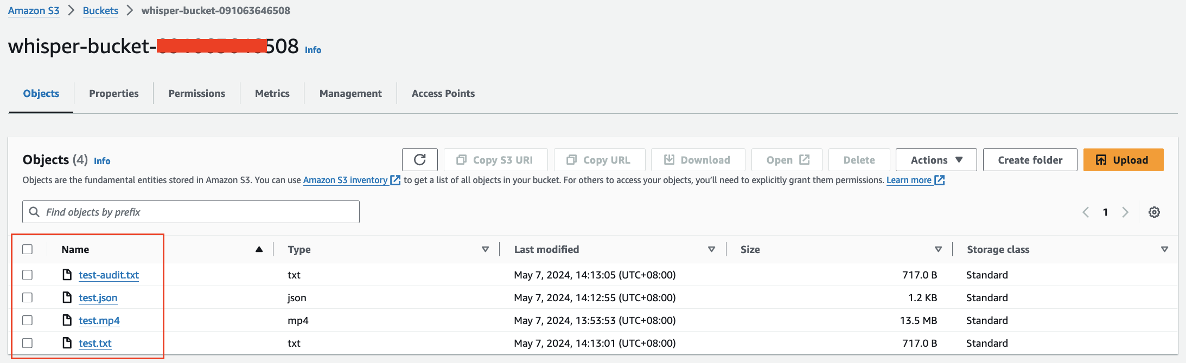Check the box for test-audit.txt

pyautogui.click(x=28, y=275)
